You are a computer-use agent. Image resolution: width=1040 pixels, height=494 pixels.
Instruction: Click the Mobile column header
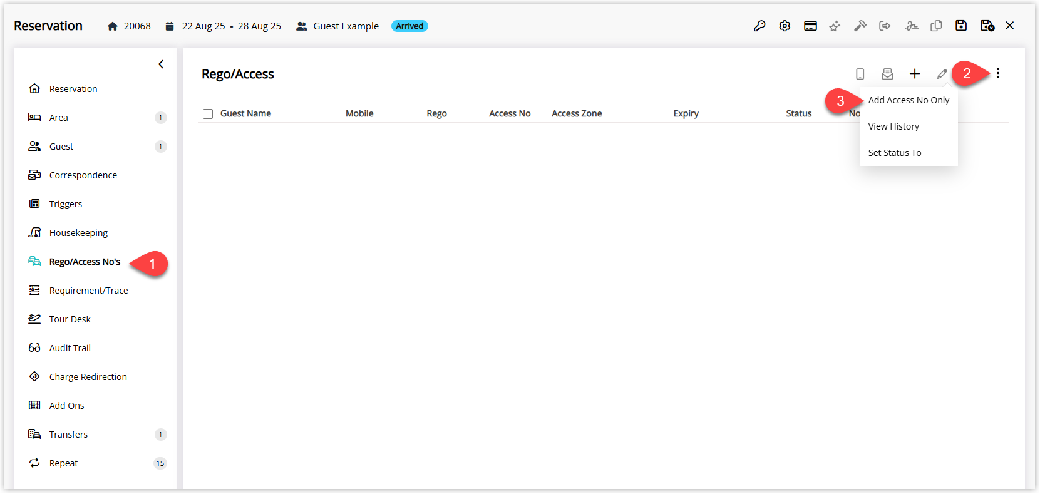[359, 113]
